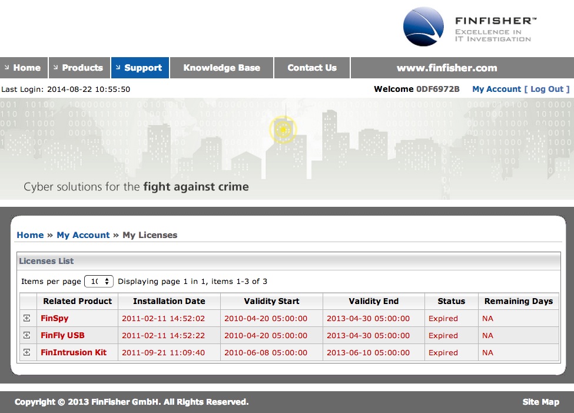Expand the FinSpy license row
The height and width of the screenshot is (413, 574).
[26, 318]
